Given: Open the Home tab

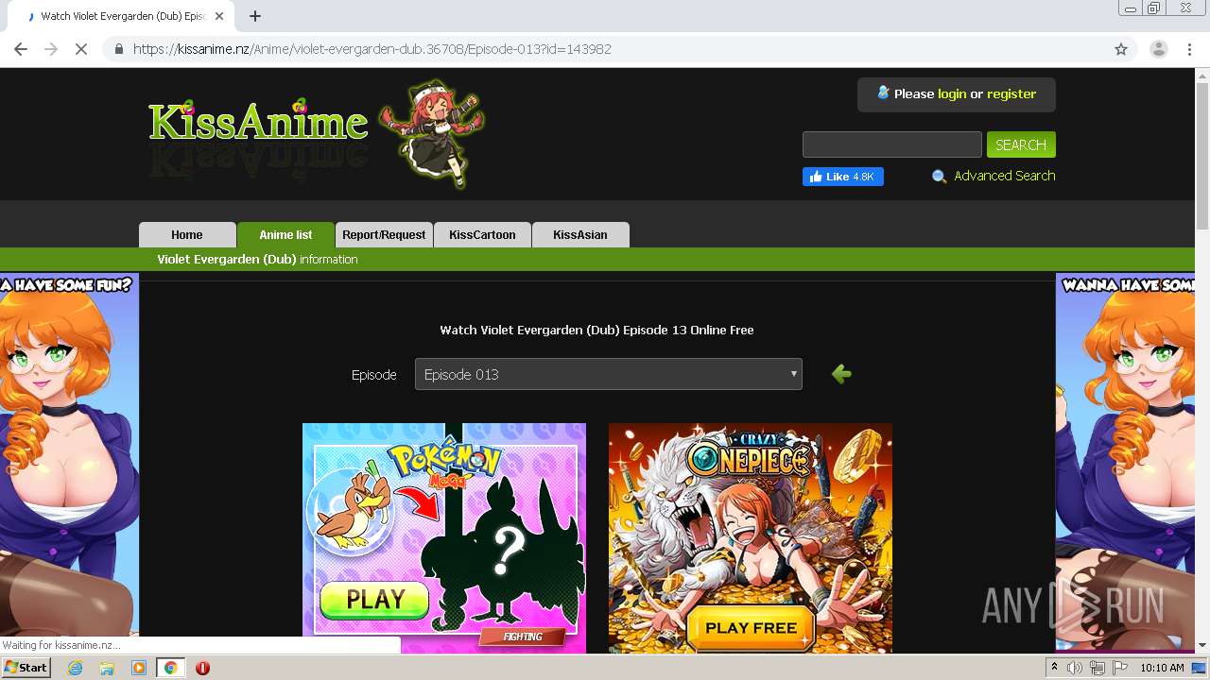Looking at the screenshot, I should coord(187,235).
